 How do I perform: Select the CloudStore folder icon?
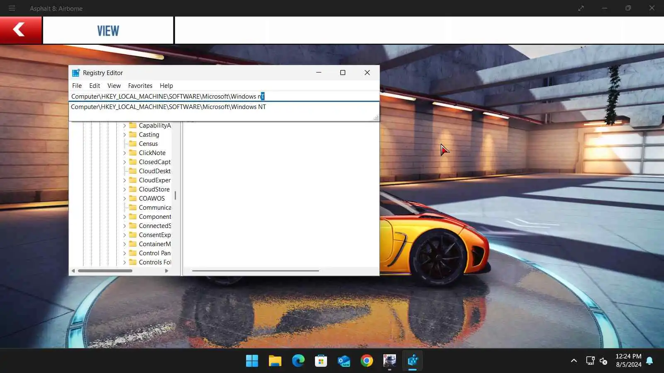(133, 189)
